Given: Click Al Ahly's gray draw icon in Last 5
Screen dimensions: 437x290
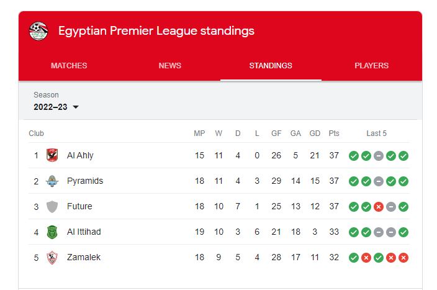Looking at the screenshot, I should coord(379,156).
